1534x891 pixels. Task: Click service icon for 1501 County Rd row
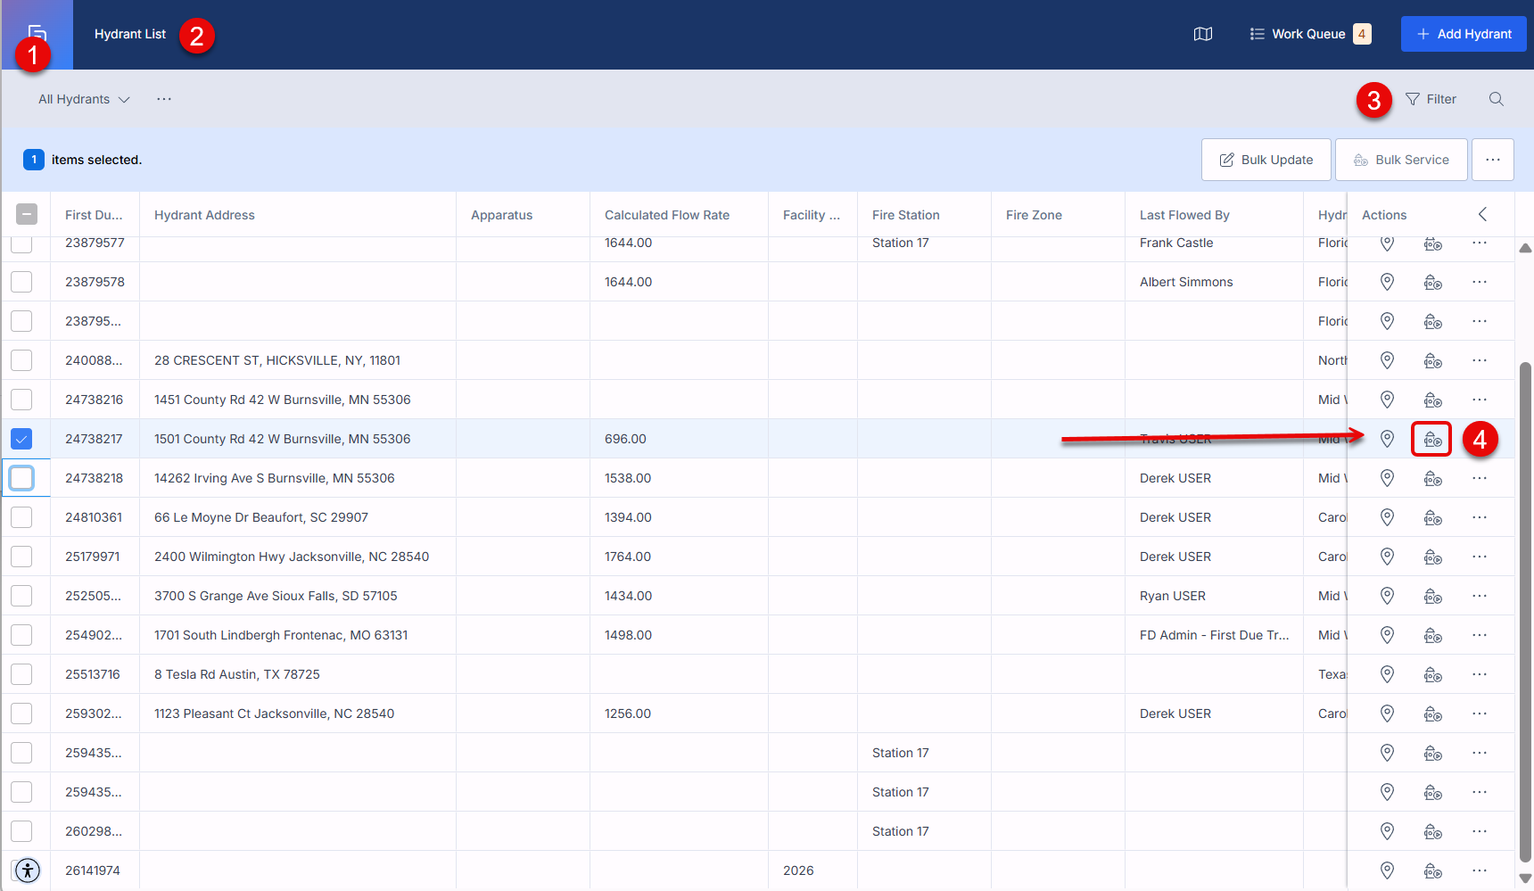coord(1432,439)
